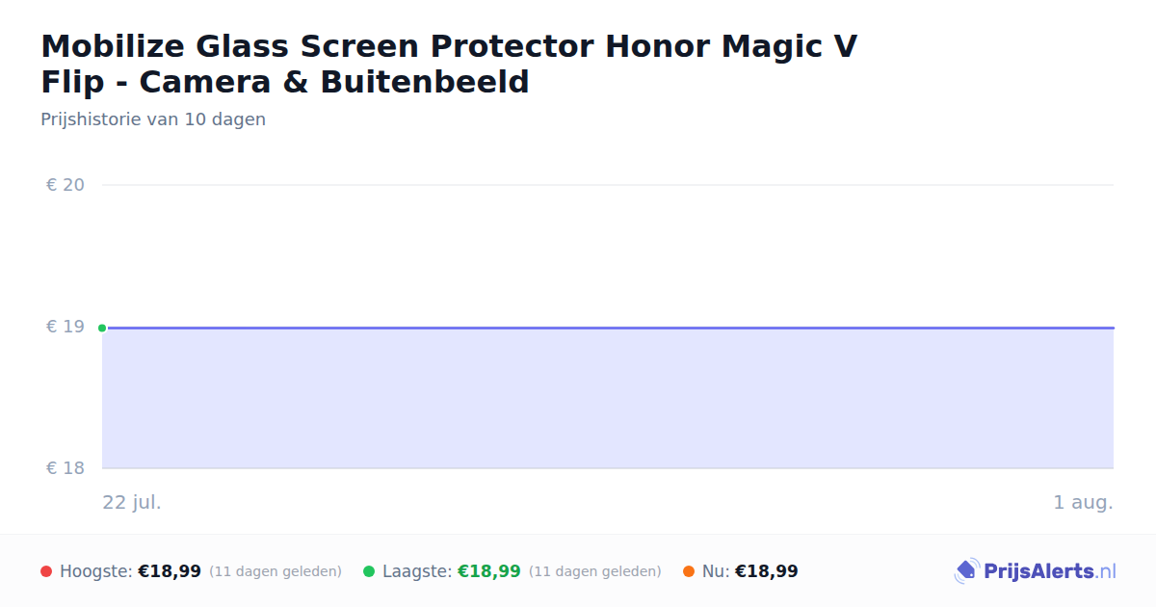Click the 11 dagen geleden note after Hoogste
1156x607 pixels.
[276, 571]
